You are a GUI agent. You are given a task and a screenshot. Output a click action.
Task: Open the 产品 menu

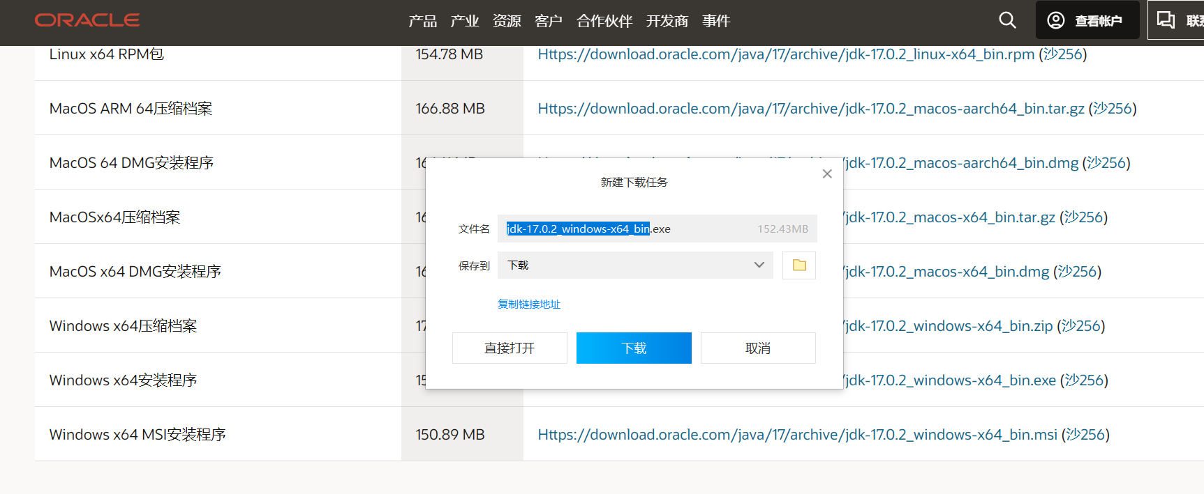(423, 21)
